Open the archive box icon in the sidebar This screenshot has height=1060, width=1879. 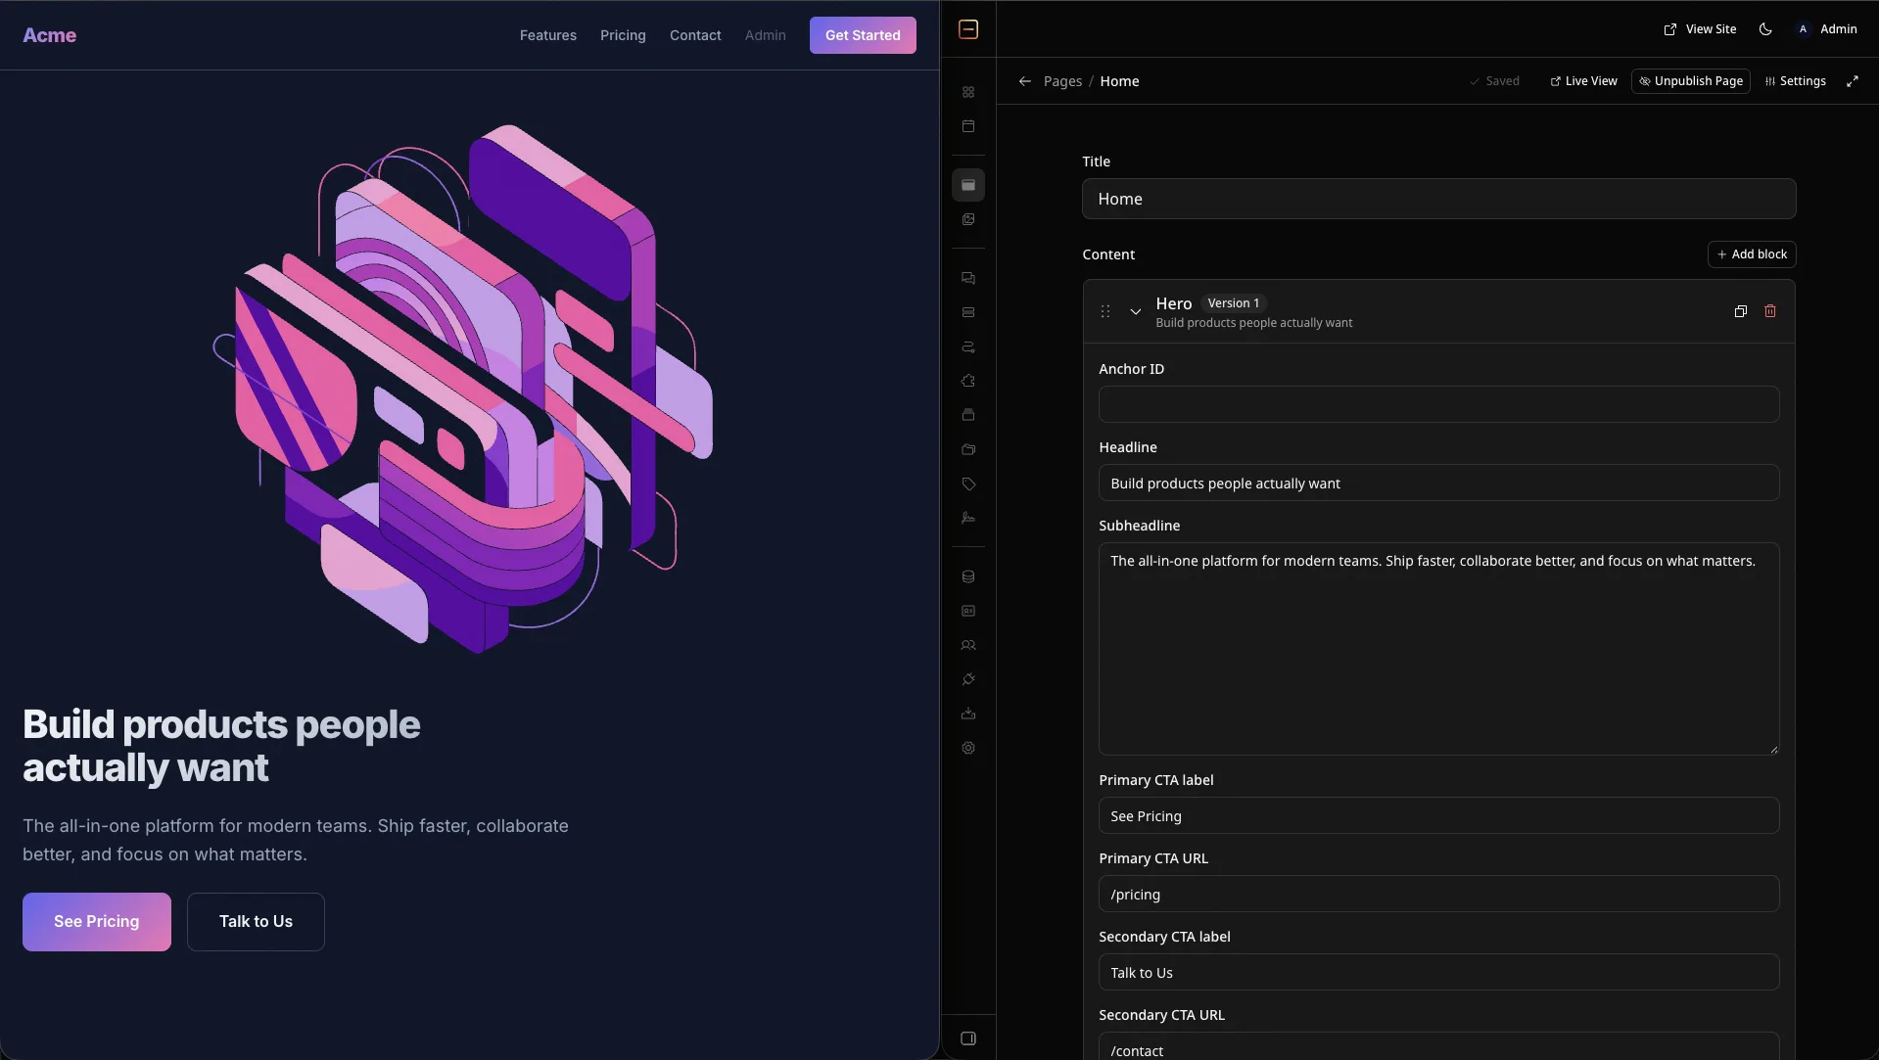pyautogui.click(x=968, y=415)
